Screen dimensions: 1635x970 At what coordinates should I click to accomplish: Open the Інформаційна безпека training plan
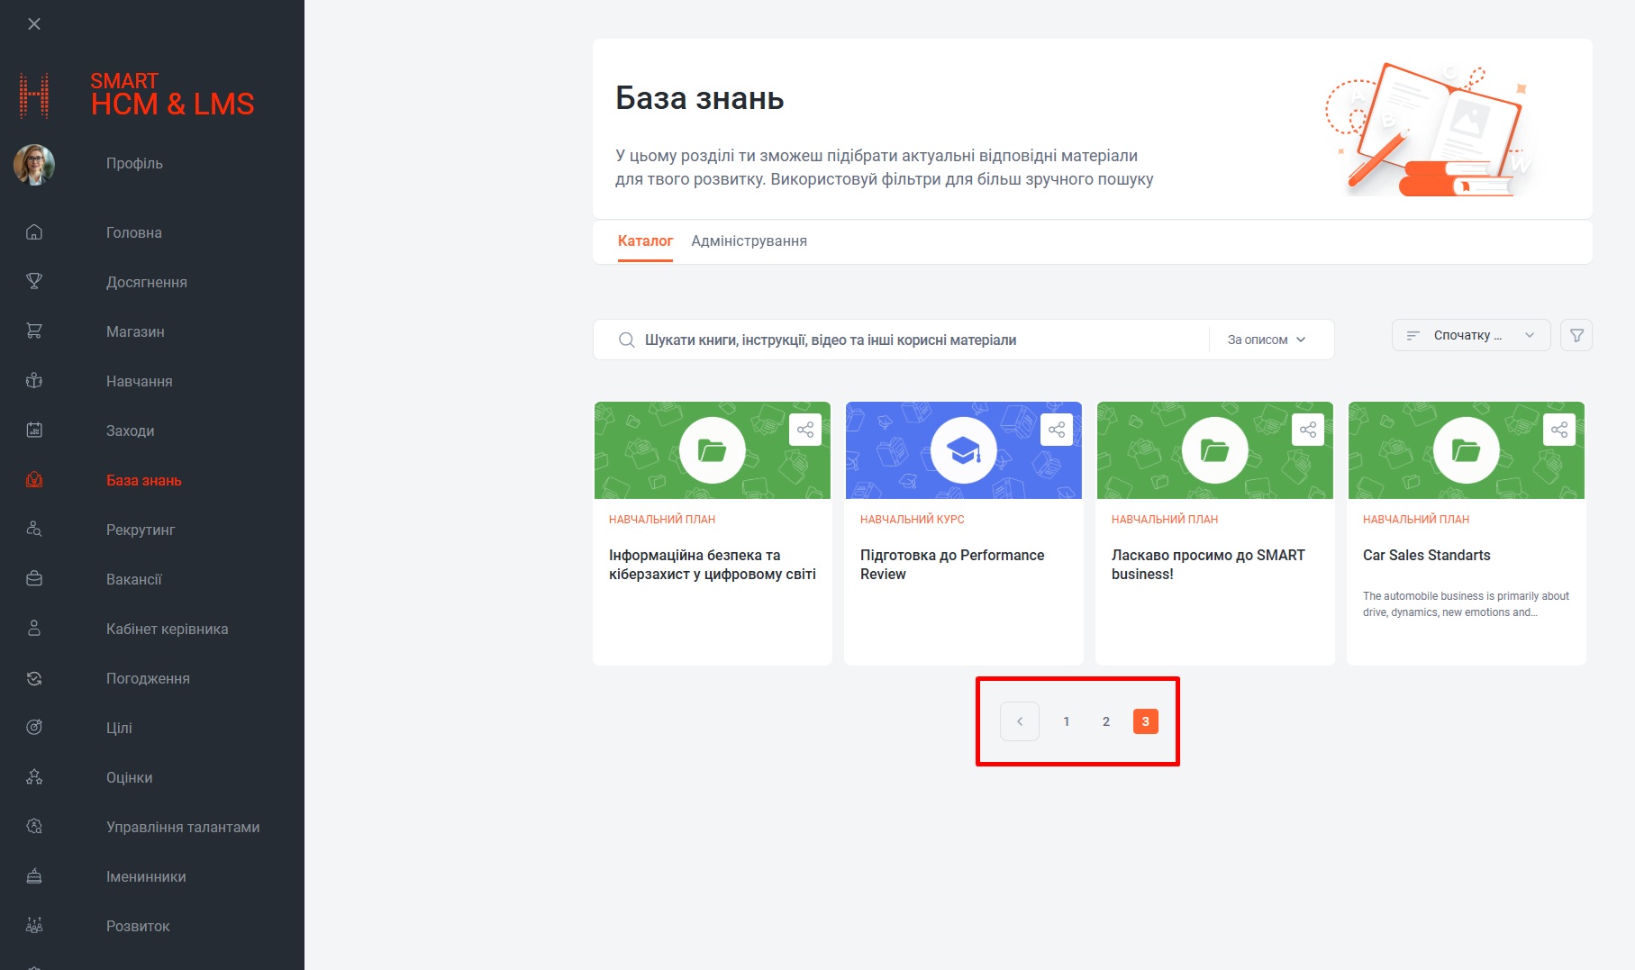[712, 564]
